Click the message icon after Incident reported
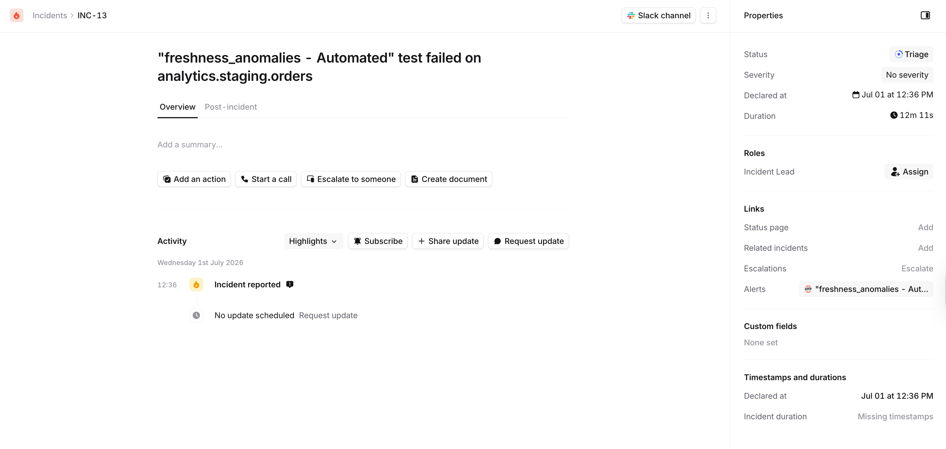 [290, 284]
